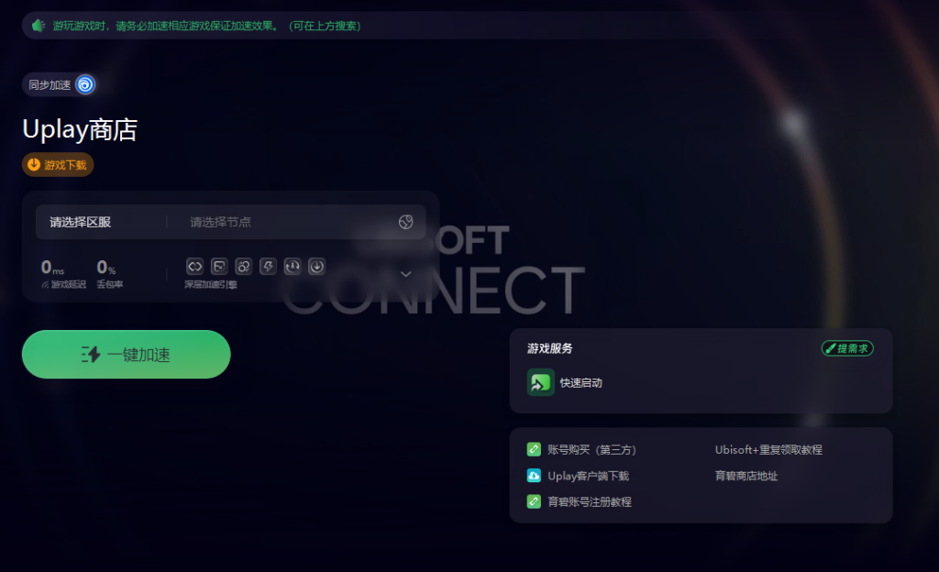The width and height of the screenshot is (939, 572).
Task: Open the 账号购买（第三方）link
Action: 581,449
